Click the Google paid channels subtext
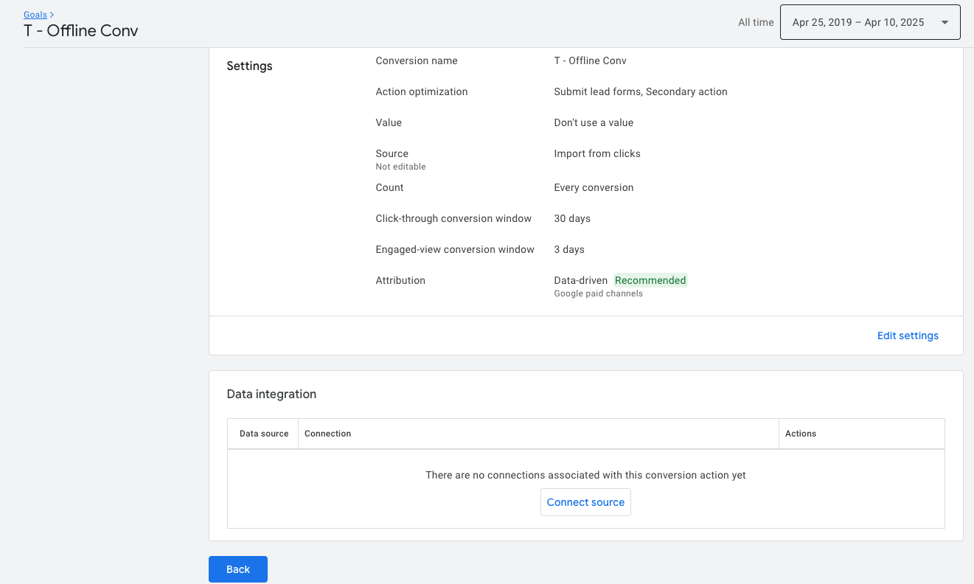 598,293
